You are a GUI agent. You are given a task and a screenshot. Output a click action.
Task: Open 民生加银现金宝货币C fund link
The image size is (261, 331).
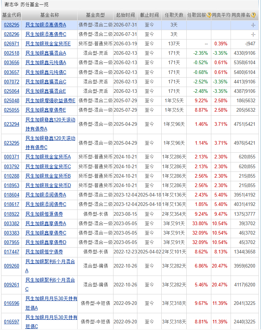pyautogui.click(x=48, y=166)
